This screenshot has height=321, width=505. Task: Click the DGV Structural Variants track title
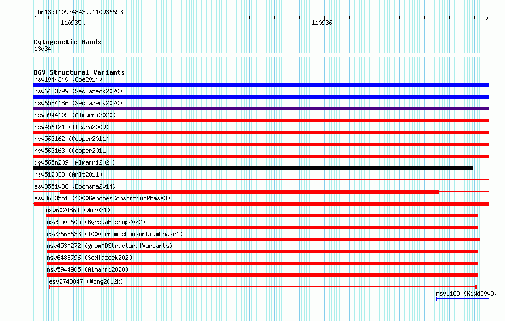click(x=79, y=72)
